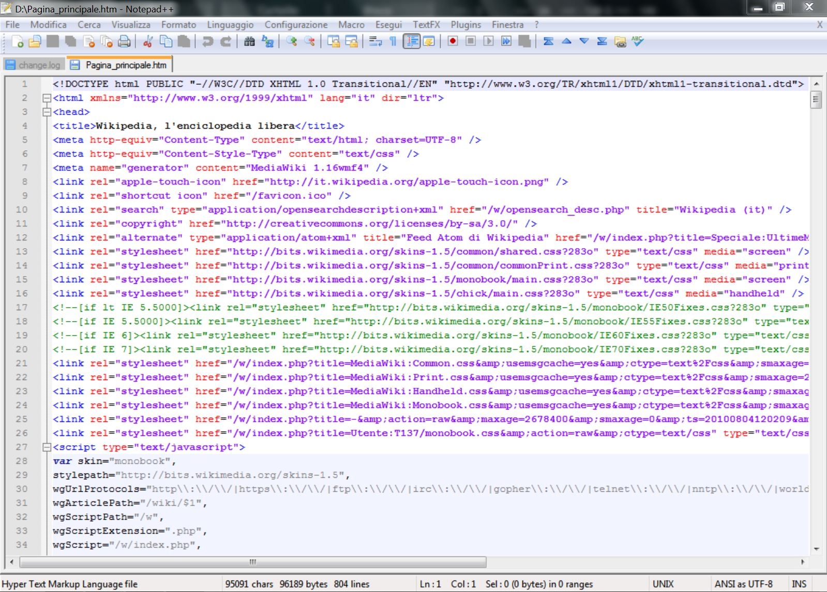Toggle the indent guide button
The image size is (827, 592).
click(412, 41)
